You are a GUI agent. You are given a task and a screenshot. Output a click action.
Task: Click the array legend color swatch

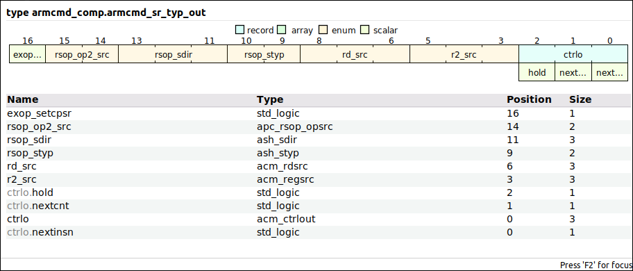click(x=282, y=30)
